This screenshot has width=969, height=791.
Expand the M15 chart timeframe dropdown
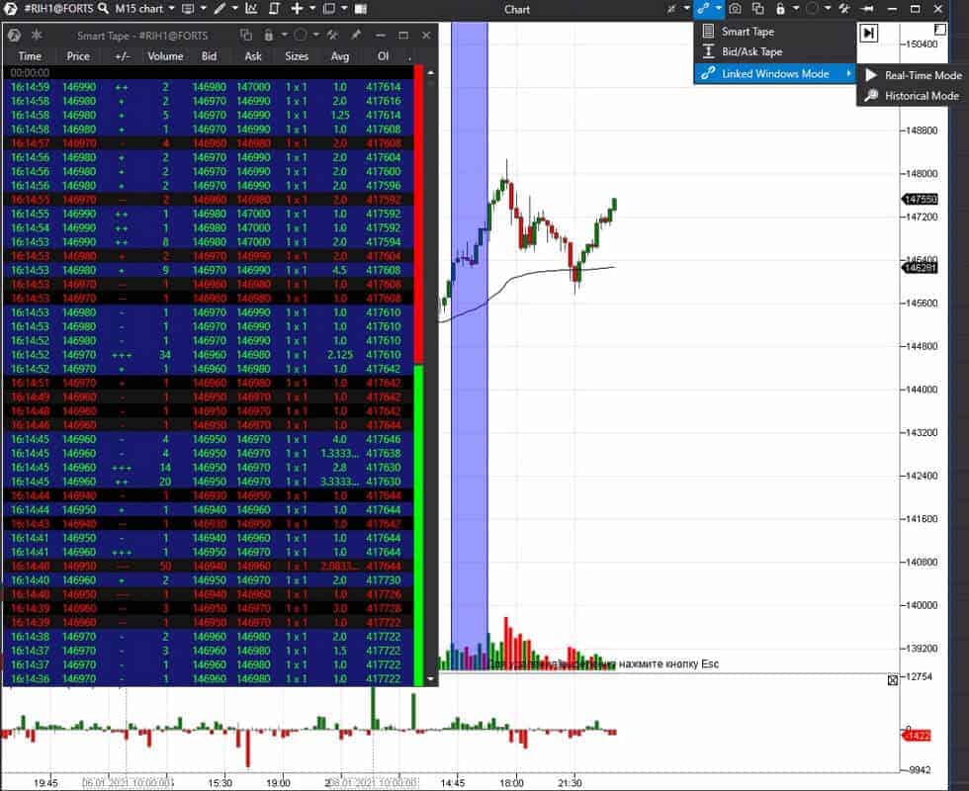coord(173,9)
